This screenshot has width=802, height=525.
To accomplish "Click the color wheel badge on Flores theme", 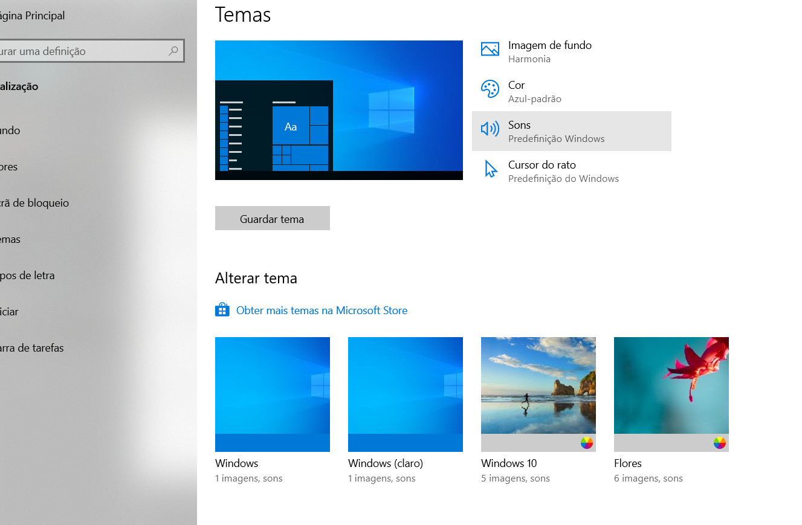I will [x=719, y=442].
